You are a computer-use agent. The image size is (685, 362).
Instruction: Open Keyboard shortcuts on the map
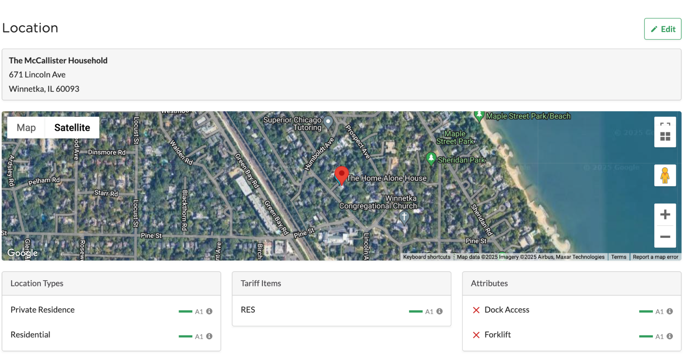click(x=427, y=257)
